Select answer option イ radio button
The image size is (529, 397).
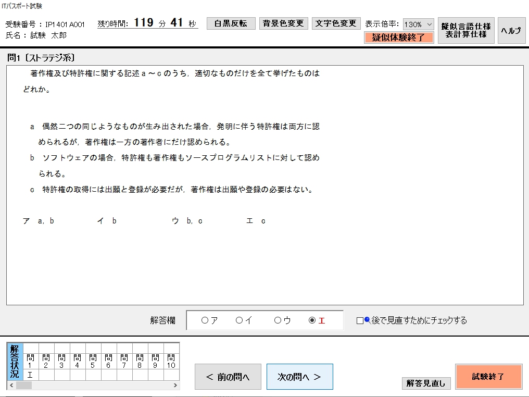240,321
